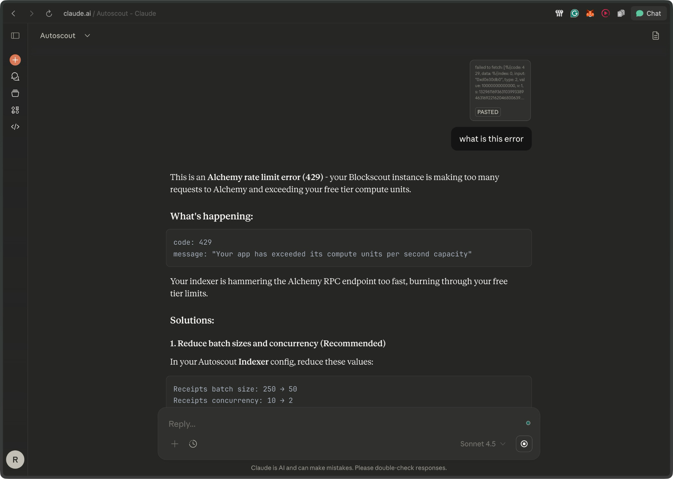
Task: Open the Chat button in browser toolbar
Action: click(x=648, y=13)
